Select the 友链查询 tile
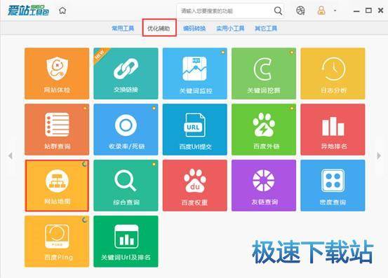388x278 pixels. tap(264, 186)
